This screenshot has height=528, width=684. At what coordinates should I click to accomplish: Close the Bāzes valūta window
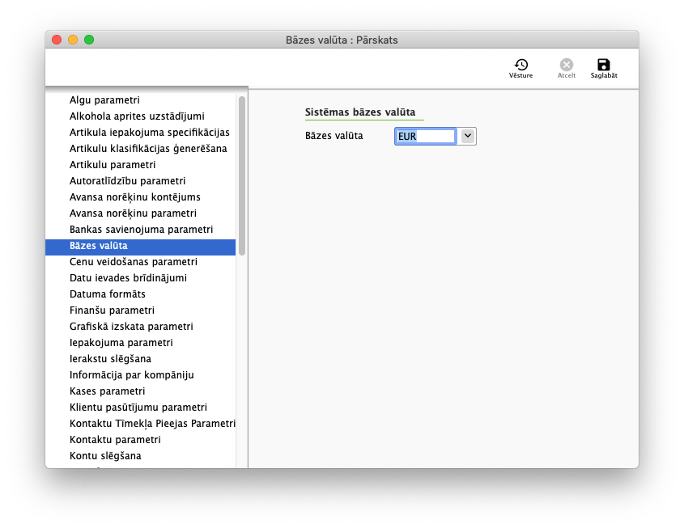(x=57, y=40)
